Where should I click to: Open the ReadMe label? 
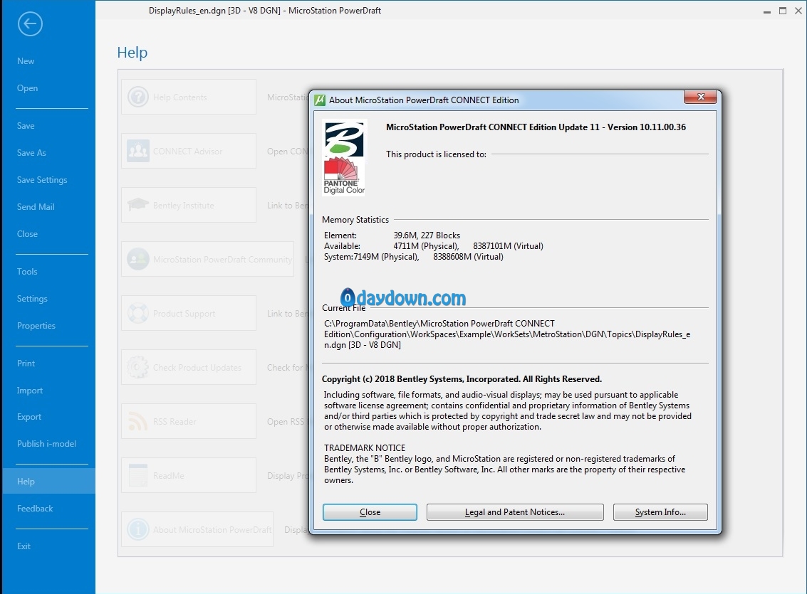(x=168, y=476)
